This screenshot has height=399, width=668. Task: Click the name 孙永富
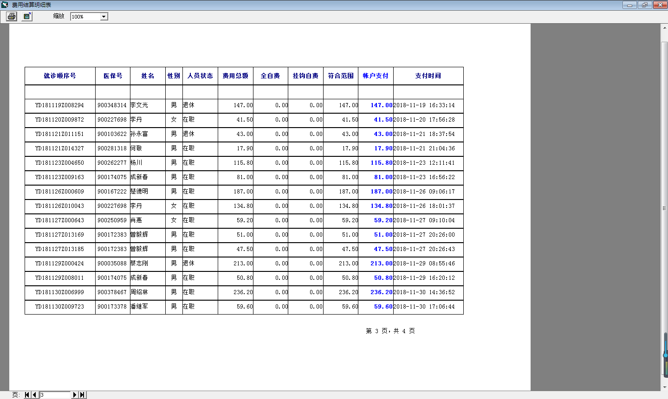[x=139, y=134]
